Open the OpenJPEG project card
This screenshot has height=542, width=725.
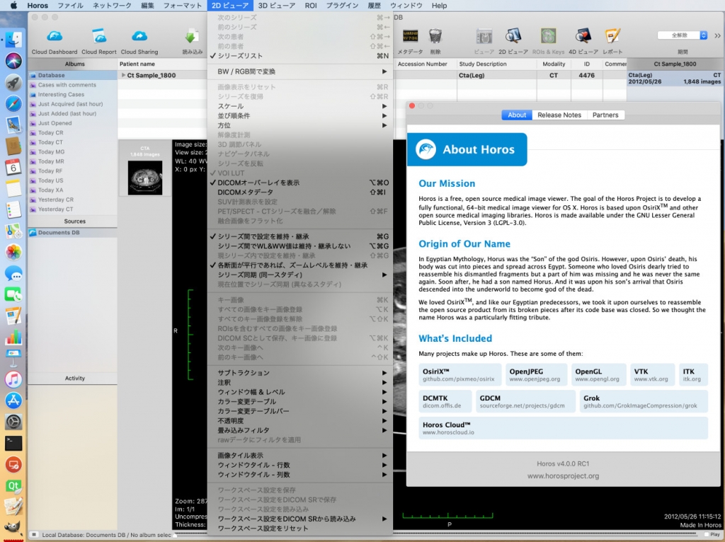tap(537, 375)
